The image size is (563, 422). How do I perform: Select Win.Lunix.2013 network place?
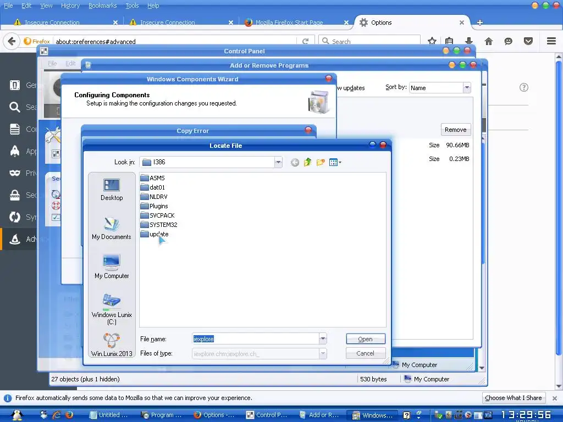point(112,345)
